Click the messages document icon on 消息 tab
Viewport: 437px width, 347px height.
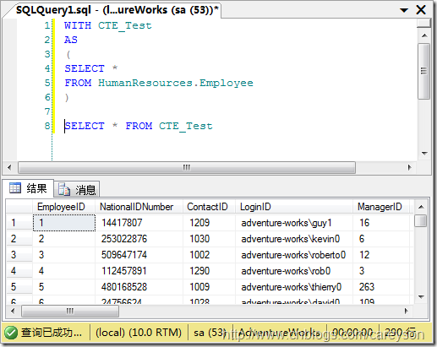coord(64,189)
